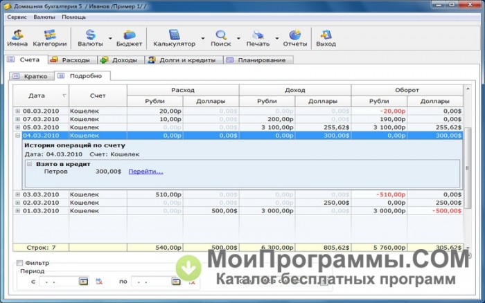Enable the Фильтр checkbox
The width and height of the screenshot is (485, 303).
click(x=19, y=263)
